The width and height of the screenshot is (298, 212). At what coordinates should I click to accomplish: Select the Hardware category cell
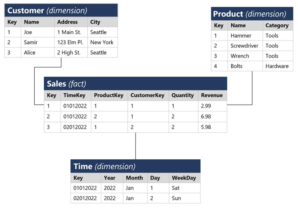(x=278, y=66)
